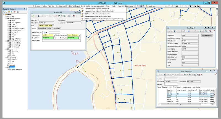Select table row with Sayaç No 694196
This screenshot has height=119, width=221.
pyautogui.click(x=190, y=100)
